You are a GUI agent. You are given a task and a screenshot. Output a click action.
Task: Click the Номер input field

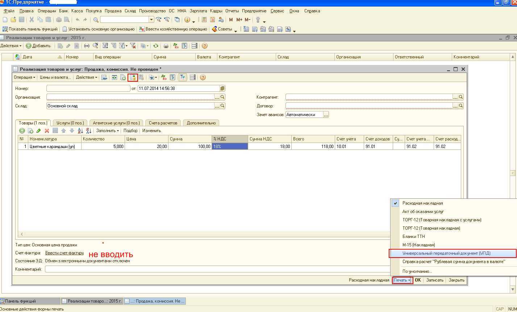point(88,88)
